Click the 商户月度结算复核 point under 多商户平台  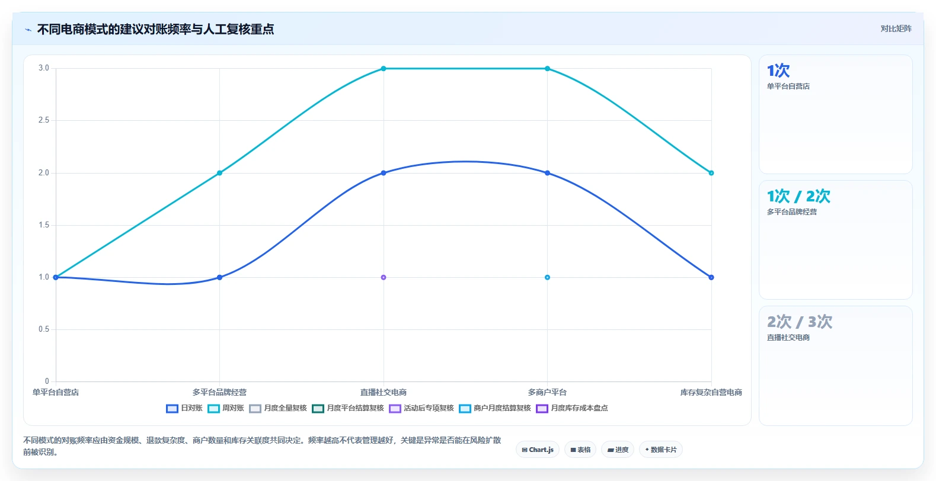click(547, 277)
